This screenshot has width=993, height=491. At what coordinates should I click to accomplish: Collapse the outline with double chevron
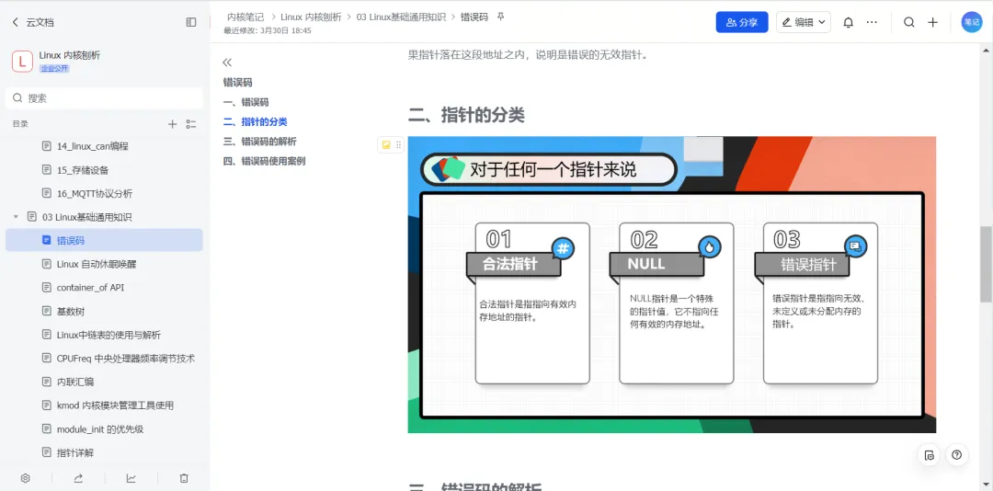point(227,63)
